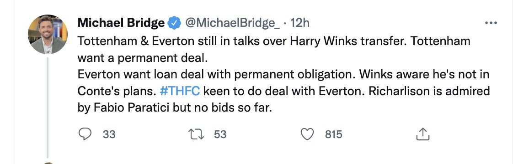
Task: Open Michael Bridge's profile photo
Action: 48,34
